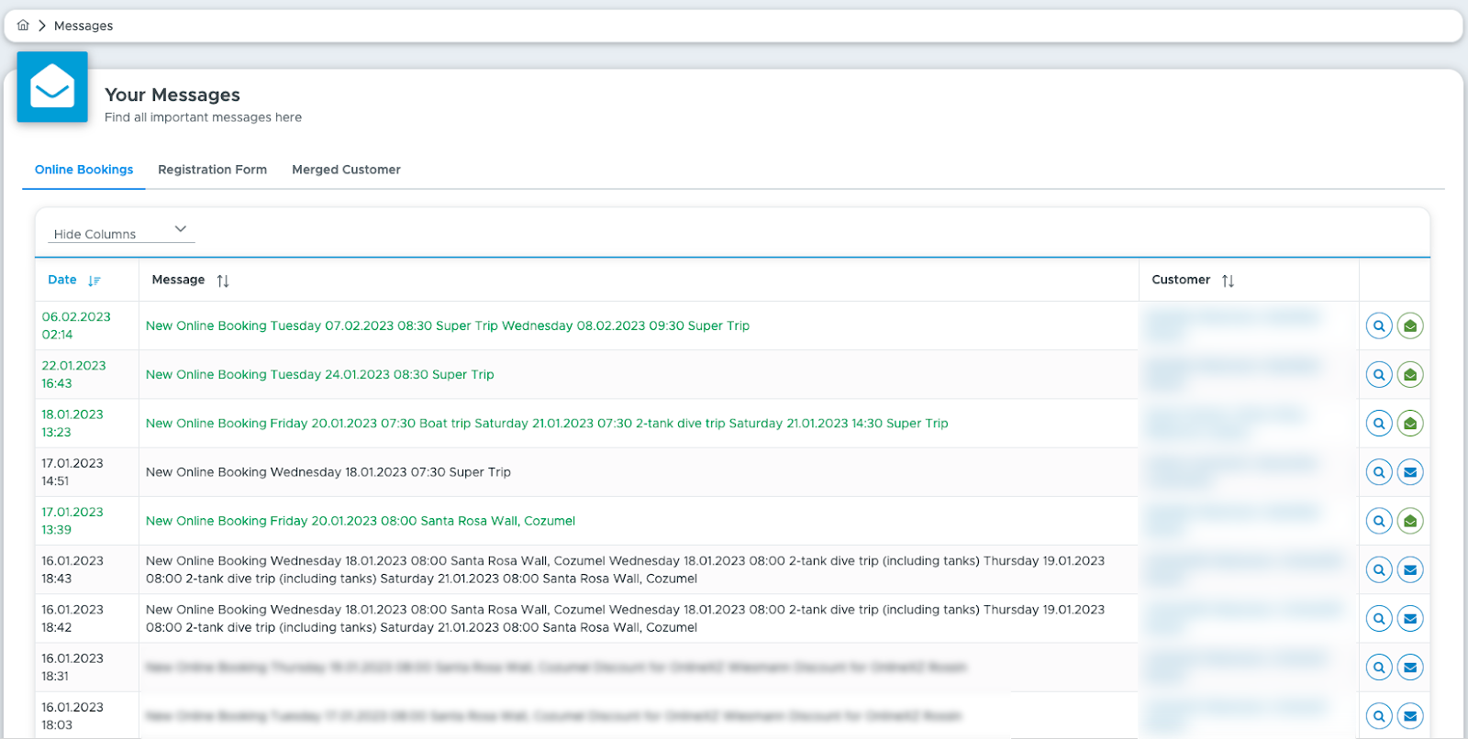Click the 'Your Messages' page heading

[x=172, y=94]
